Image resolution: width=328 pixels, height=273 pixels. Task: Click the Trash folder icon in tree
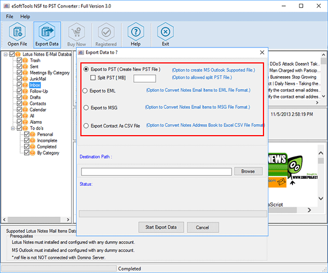[x=26, y=60]
